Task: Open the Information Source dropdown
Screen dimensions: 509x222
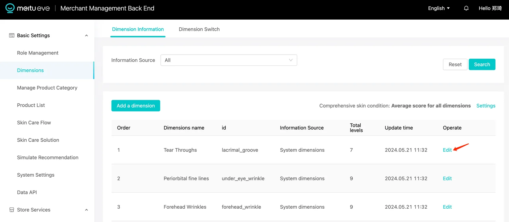Action: click(x=229, y=60)
